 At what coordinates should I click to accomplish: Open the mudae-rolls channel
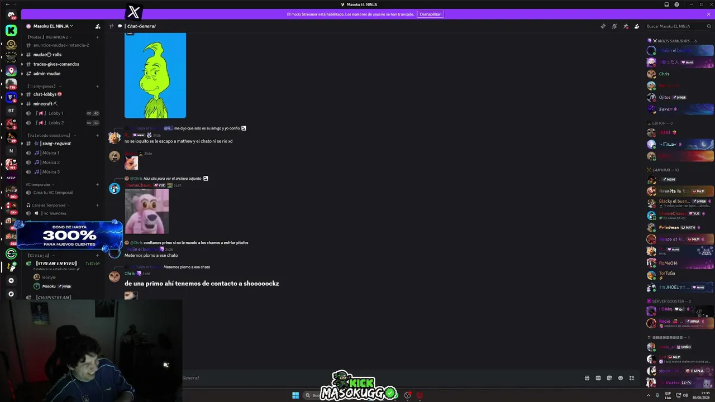61,55
